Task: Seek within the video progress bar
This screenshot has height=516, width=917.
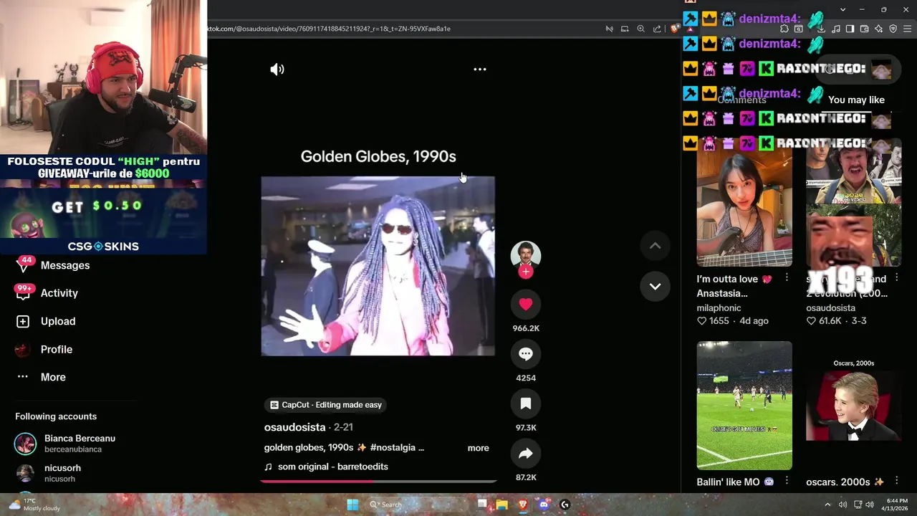Action: [x=378, y=482]
